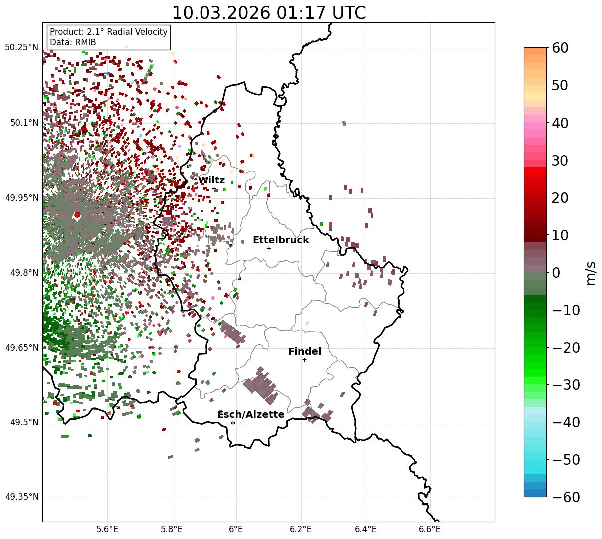Viewport: 602px width, 539px height.
Task: Click the 49.95°N latitude tick label
Action: [21, 198]
